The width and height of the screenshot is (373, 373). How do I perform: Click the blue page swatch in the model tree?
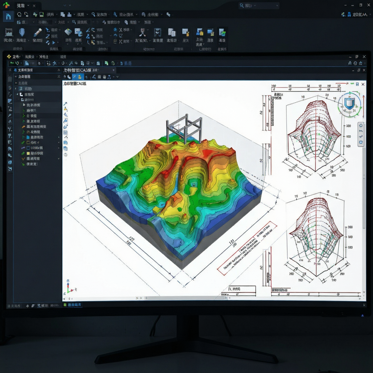click(x=28, y=137)
